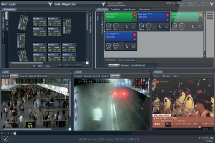Viewport: 215px width, 143px height.
Task: Open Patch on Park West card below Park East
Action: (116, 46)
